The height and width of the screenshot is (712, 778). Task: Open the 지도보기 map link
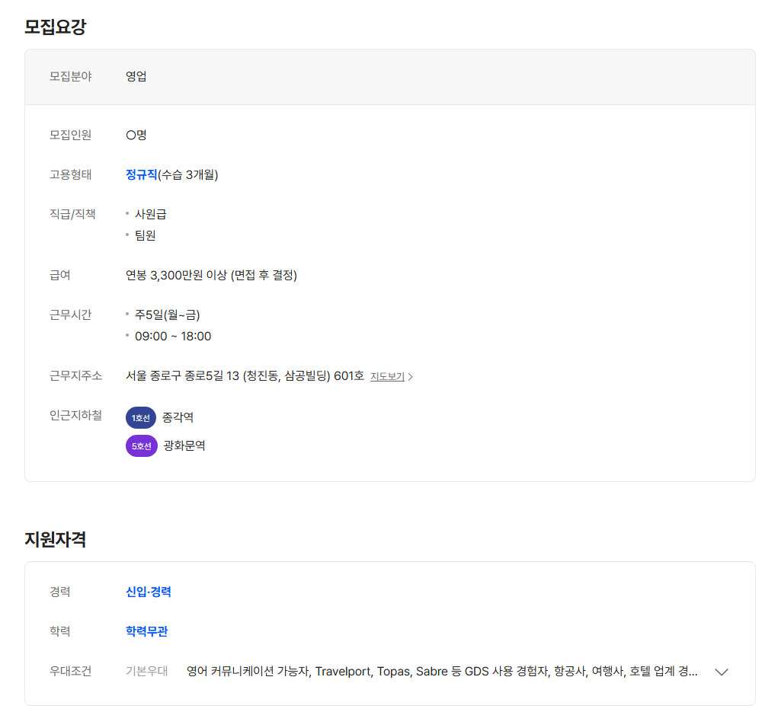[x=387, y=376]
